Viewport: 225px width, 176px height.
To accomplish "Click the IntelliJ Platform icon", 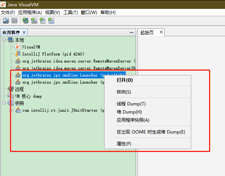I will [18, 54].
